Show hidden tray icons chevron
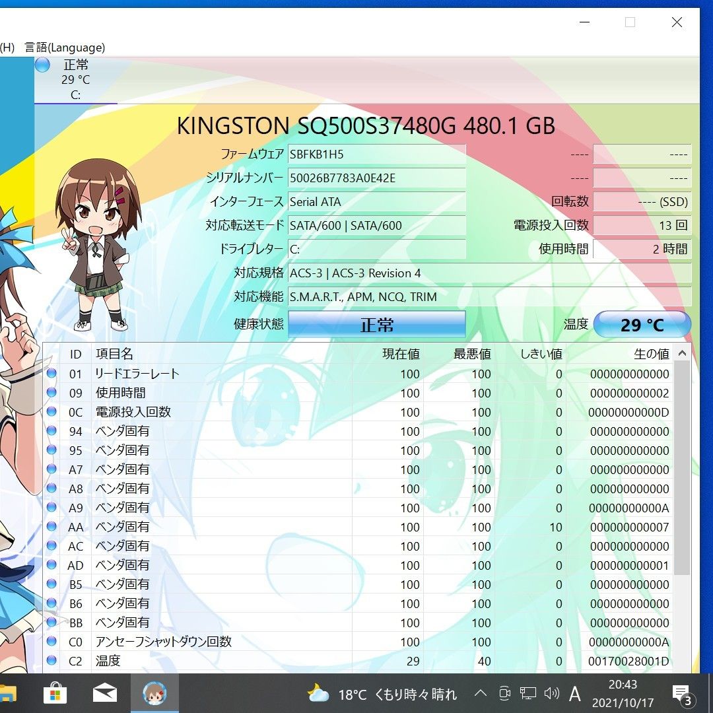The width and height of the screenshot is (713, 713). (481, 693)
